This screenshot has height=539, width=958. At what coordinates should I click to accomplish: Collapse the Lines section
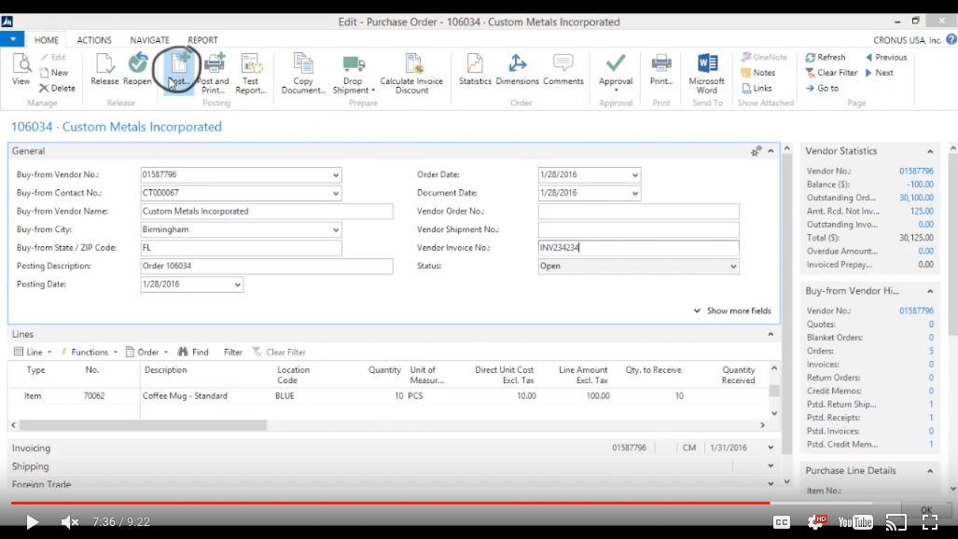point(771,334)
